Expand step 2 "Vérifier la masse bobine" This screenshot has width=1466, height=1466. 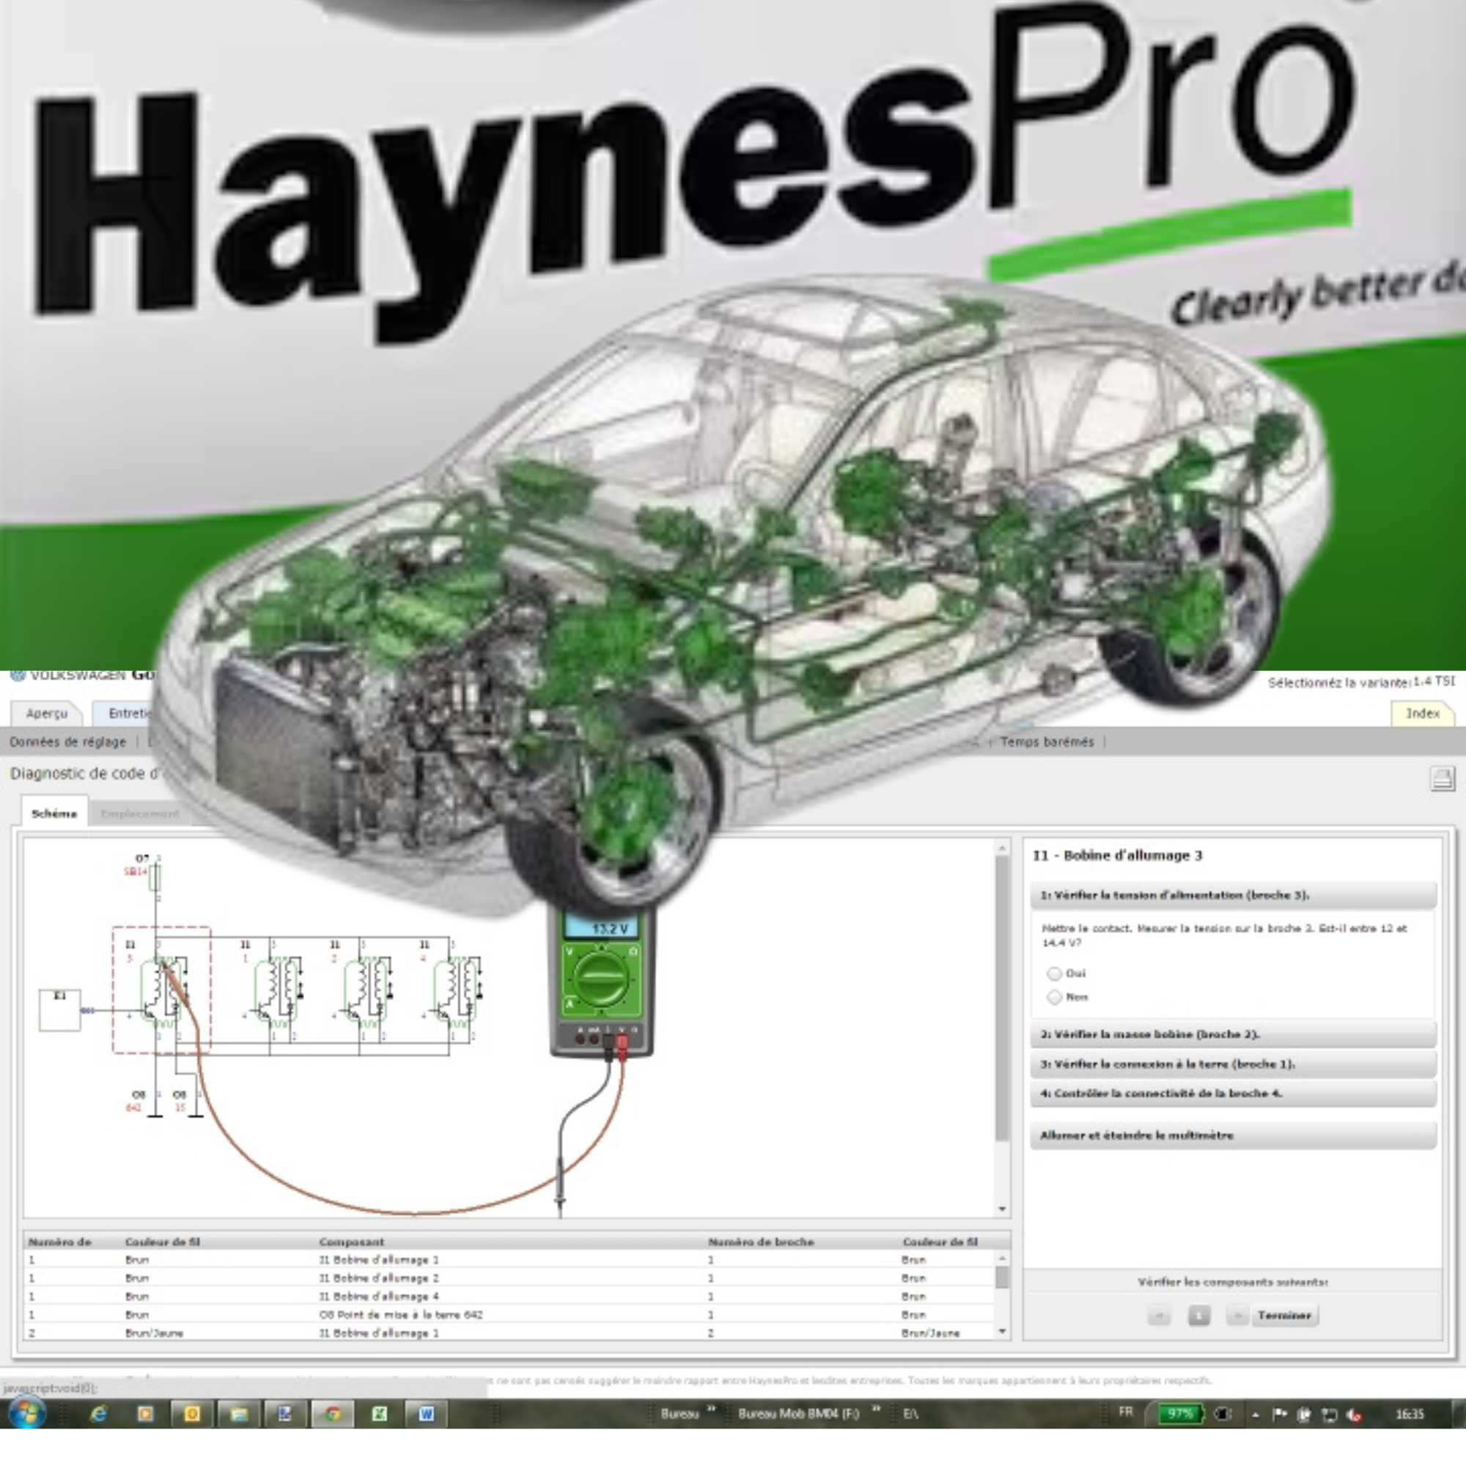1233,1034
